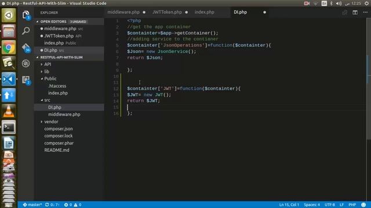Change encoding via UTF-8 status item
This screenshot has width=371, height=208.
[330, 205]
